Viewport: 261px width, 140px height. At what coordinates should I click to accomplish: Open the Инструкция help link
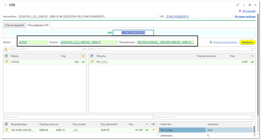pyautogui.click(x=249, y=11)
